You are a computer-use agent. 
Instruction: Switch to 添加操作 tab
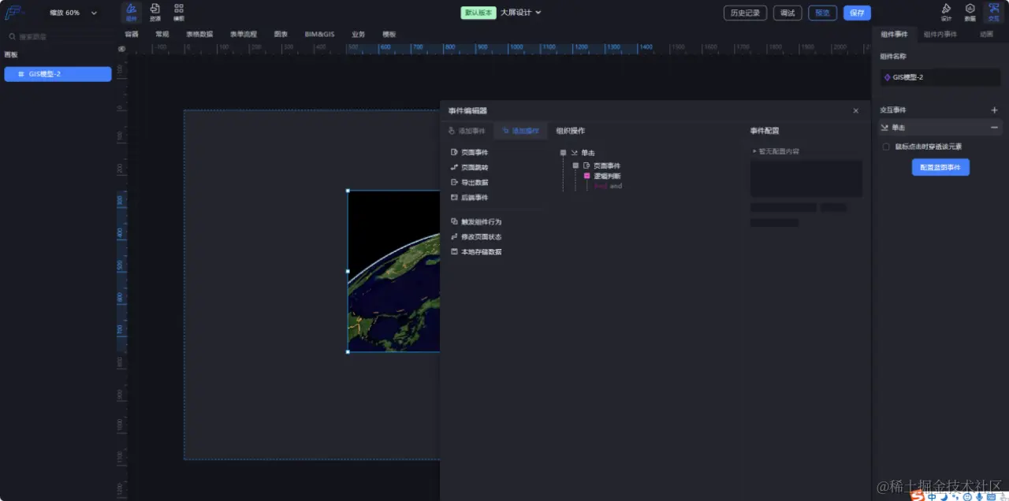click(520, 131)
